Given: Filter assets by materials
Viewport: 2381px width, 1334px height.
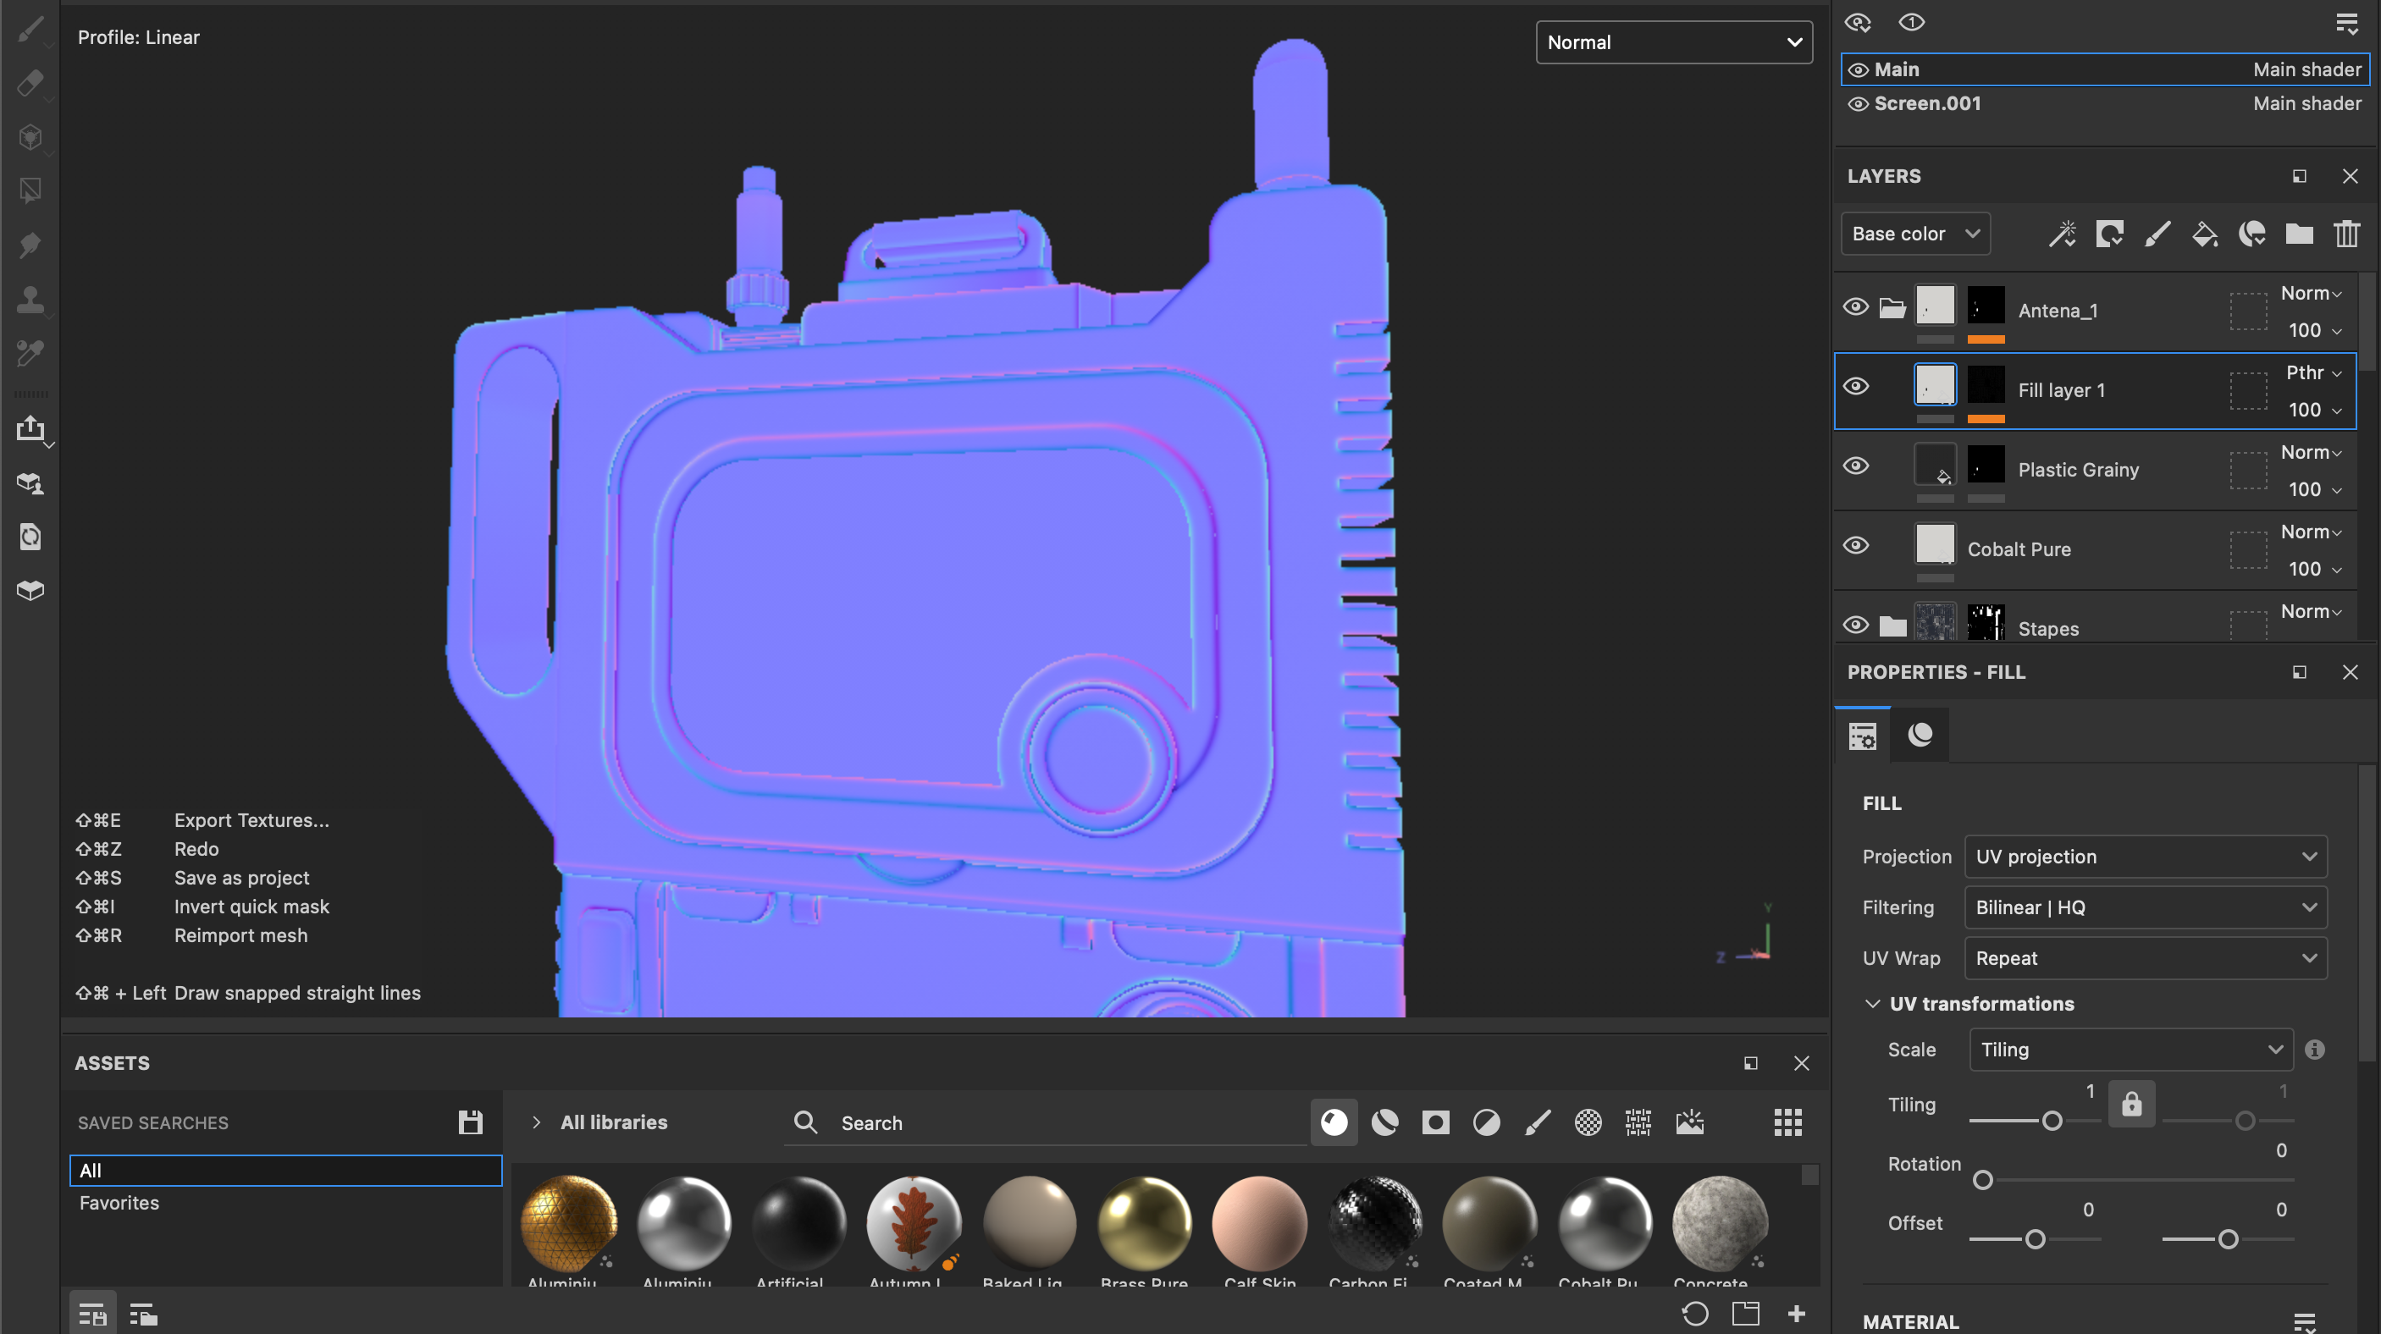Looking at the screenshot, I should pos(1334,1122).
